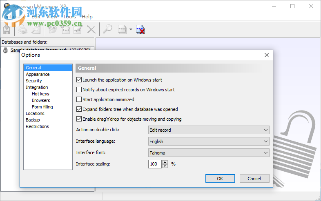The height and width of the screenshot is (201, 321).
Task: Minimize the Password Manager XP window
Action: tap(274, 7)
